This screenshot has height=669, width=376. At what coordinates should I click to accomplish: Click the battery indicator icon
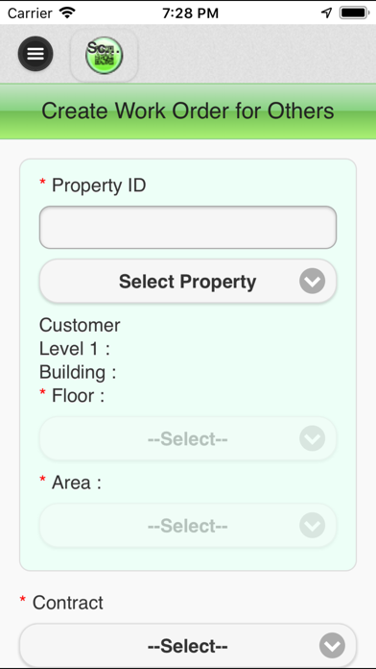354,12
